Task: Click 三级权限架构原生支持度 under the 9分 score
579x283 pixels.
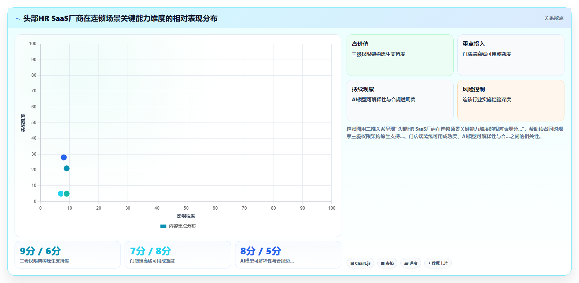Action: [44, 261]
